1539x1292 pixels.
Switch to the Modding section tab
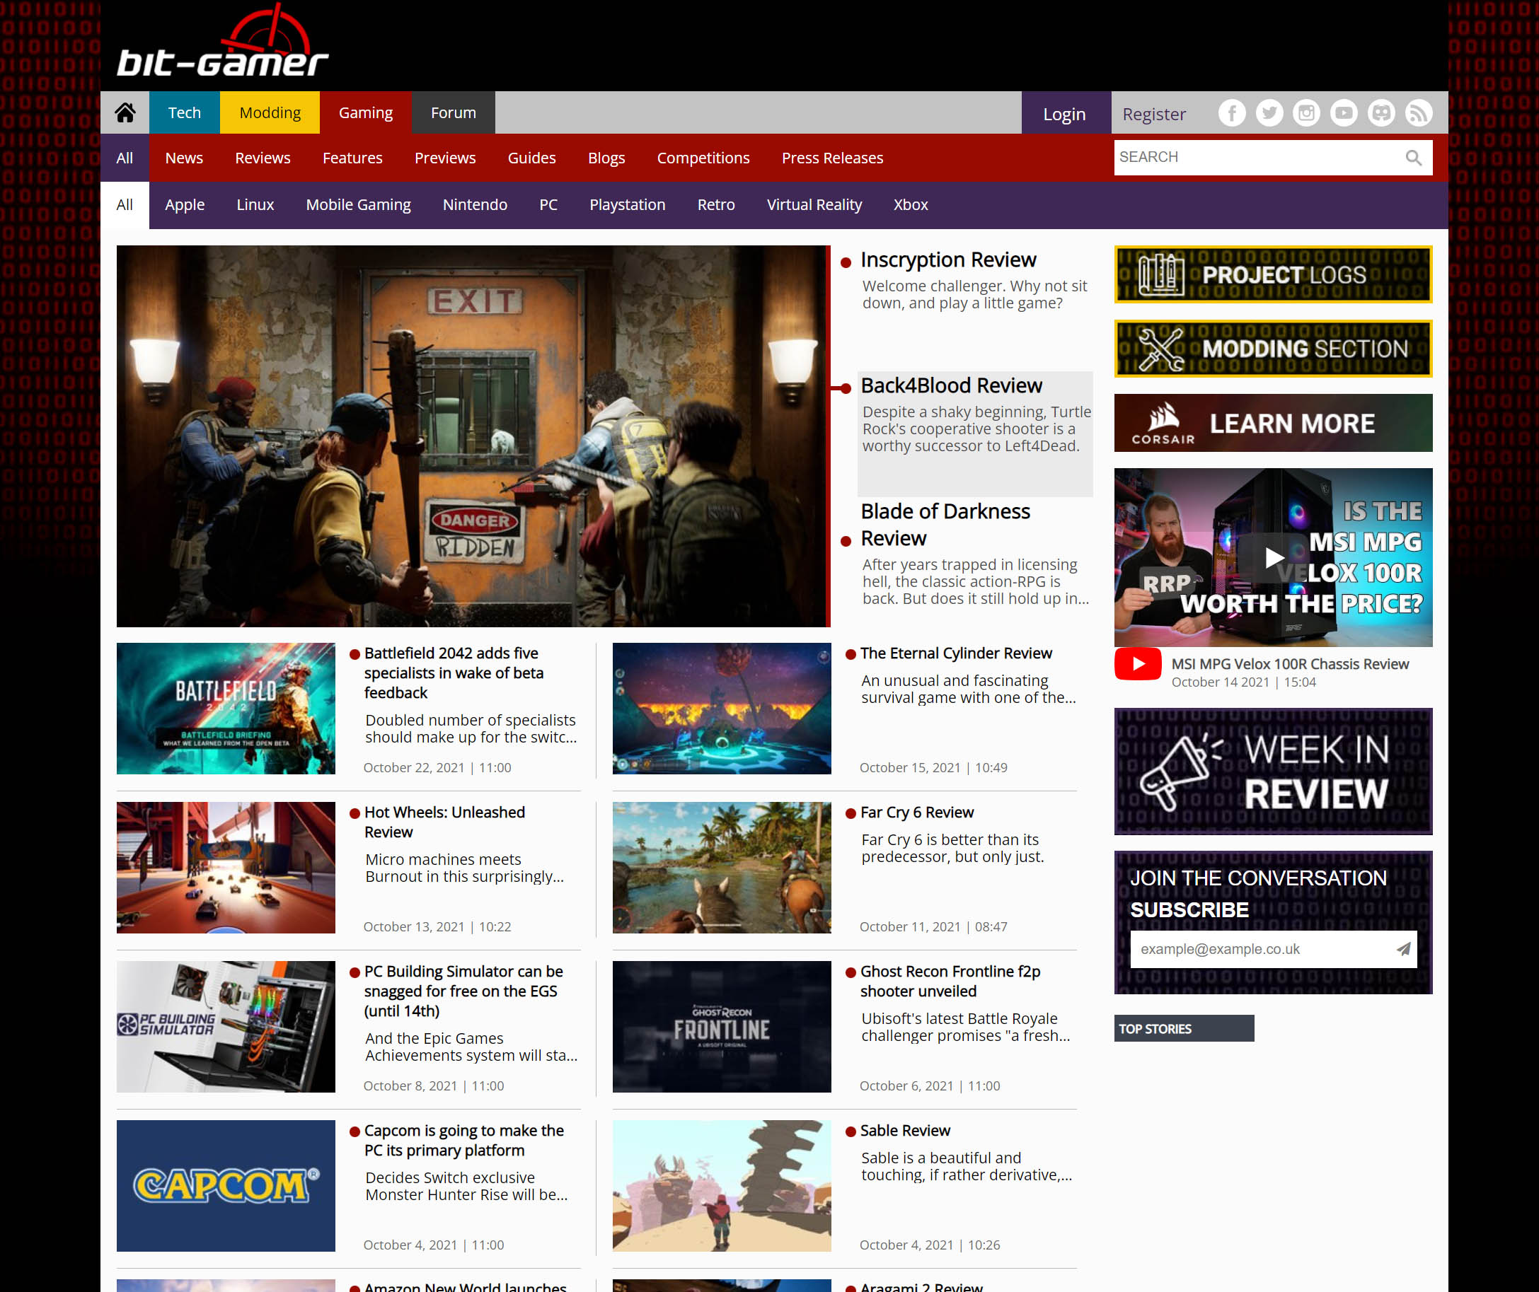coord(270,113)
